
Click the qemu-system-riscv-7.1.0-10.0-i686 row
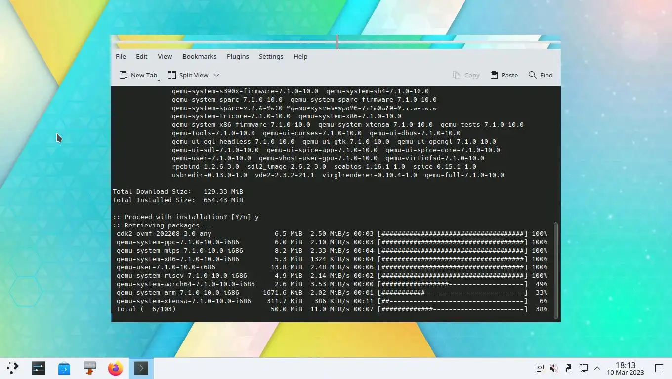[332, 275]
